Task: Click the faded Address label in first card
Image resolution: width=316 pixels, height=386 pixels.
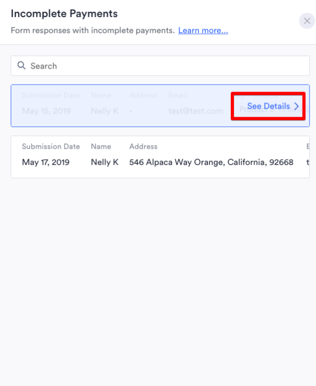Action: [x=144, y=95]
